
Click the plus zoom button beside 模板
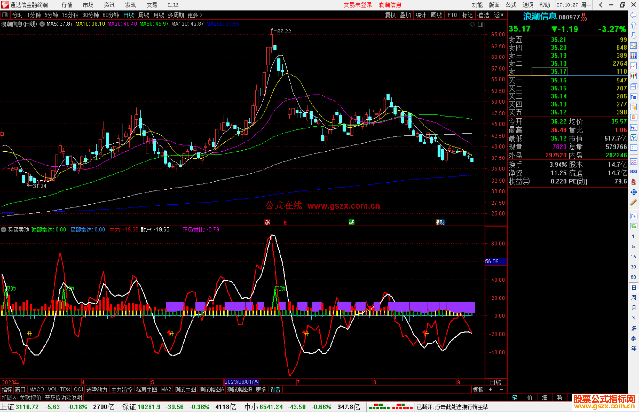(490, 390)
